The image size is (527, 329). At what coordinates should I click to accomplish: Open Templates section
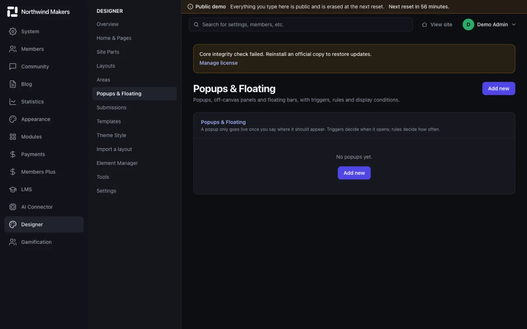[134, 121]
